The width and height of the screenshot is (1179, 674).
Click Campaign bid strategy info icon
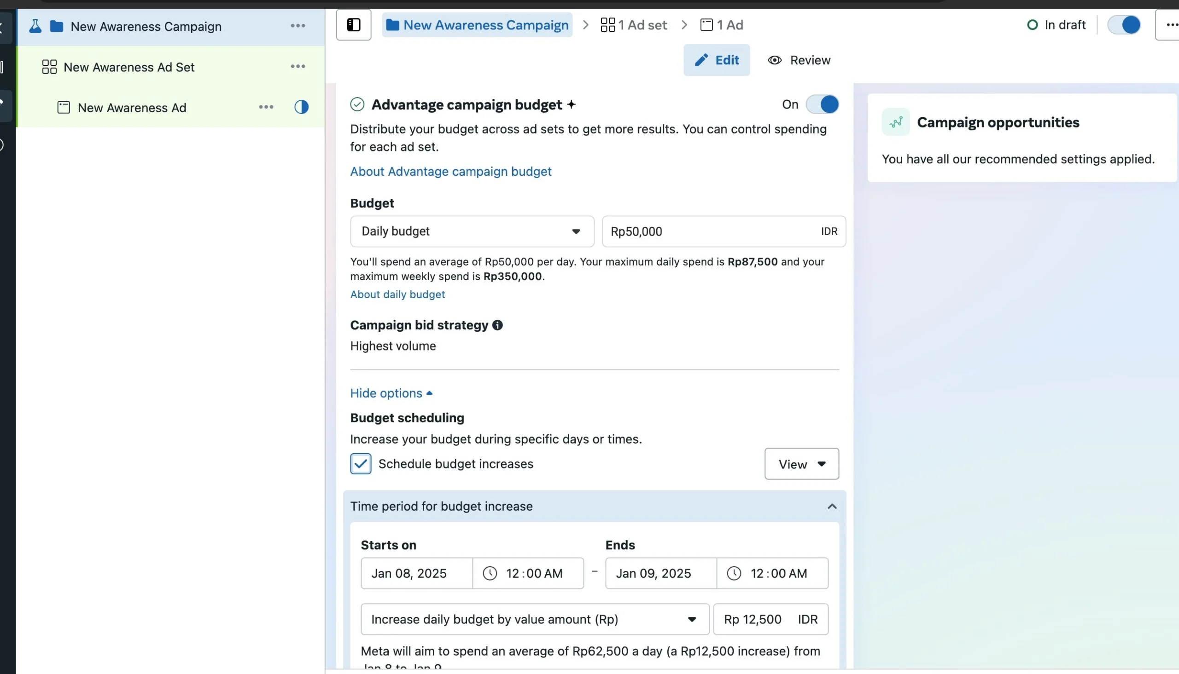click(x=497, y=325)
